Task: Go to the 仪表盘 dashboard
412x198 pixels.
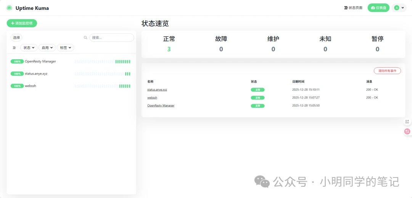Action: point(378,8)
